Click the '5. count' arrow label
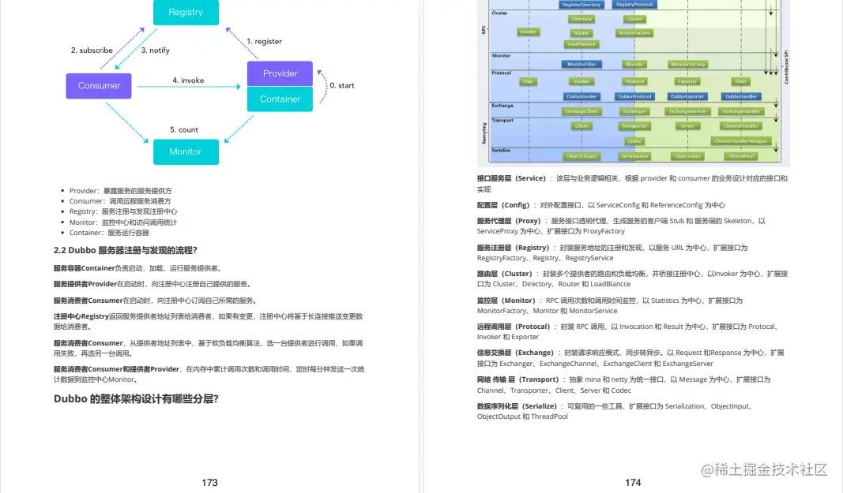 184,130
